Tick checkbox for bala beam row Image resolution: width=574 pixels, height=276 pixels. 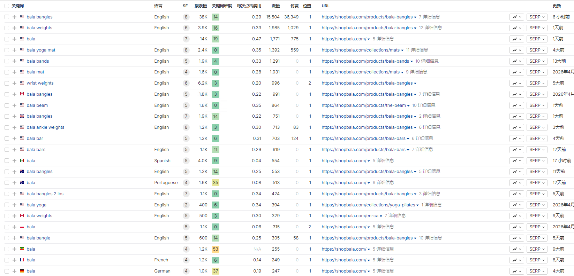coord(7,105)
